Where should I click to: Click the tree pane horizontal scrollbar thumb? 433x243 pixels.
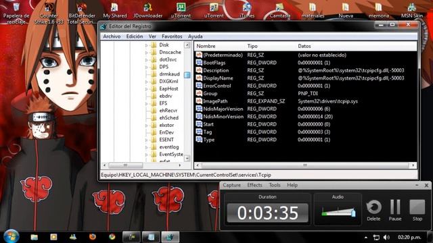pos(126,165)
